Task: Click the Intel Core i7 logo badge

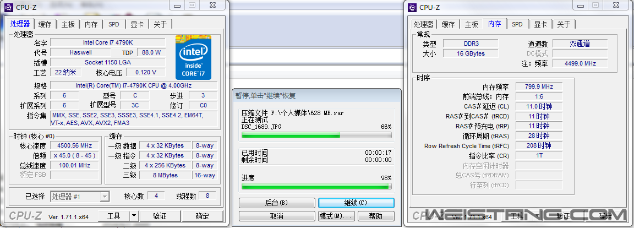Action: [193, 57]
